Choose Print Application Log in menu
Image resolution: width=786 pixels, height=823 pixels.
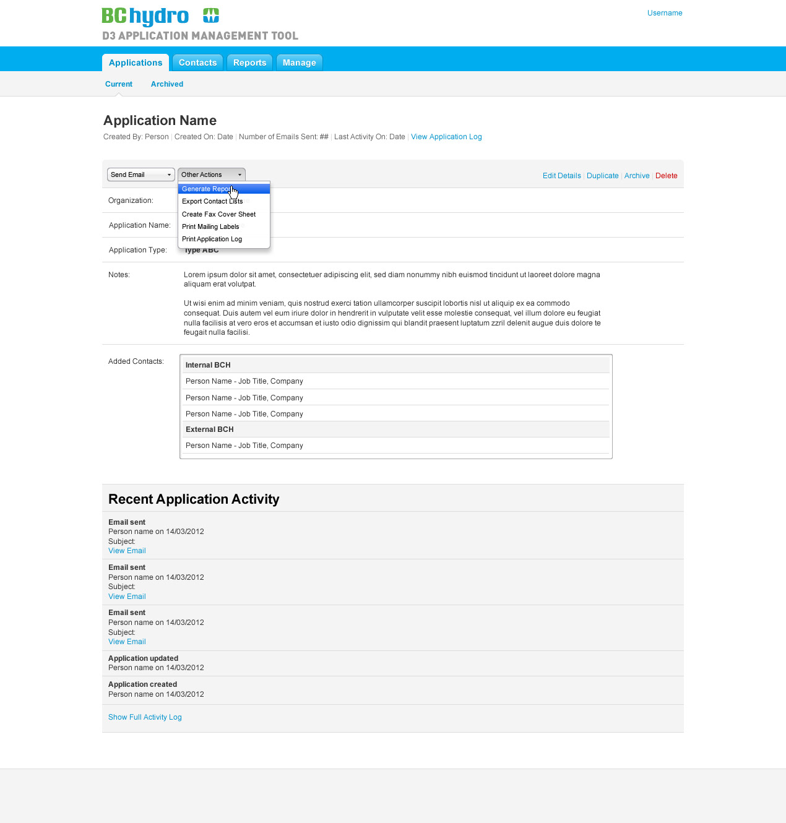(x=224, y=239)
